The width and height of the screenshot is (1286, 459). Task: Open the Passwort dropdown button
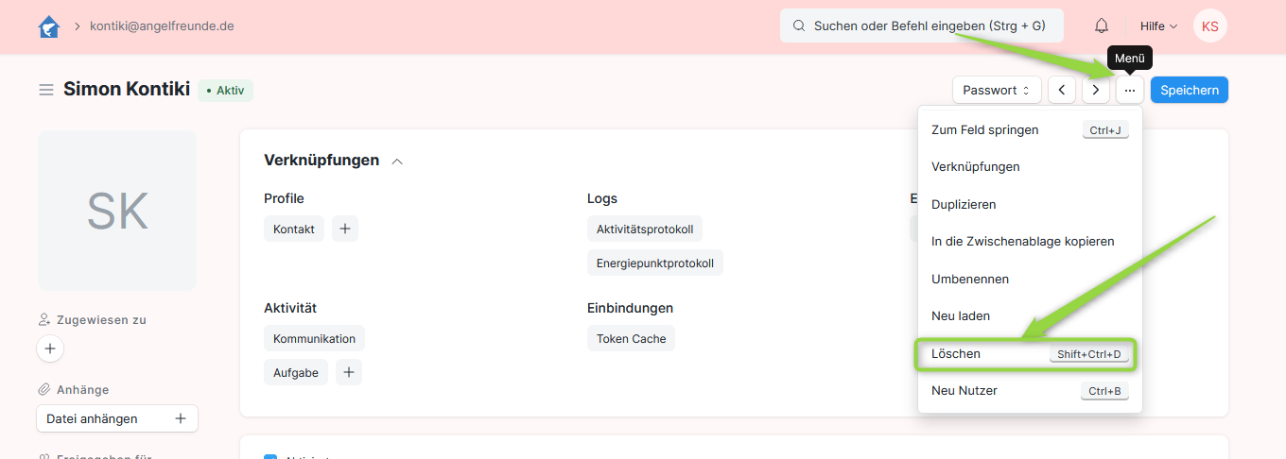[997, 91]
